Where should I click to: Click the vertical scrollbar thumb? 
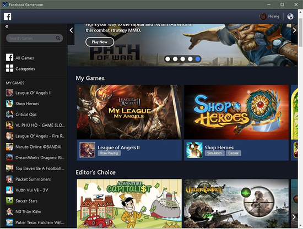pyautogui.click(x=300, y=32)
